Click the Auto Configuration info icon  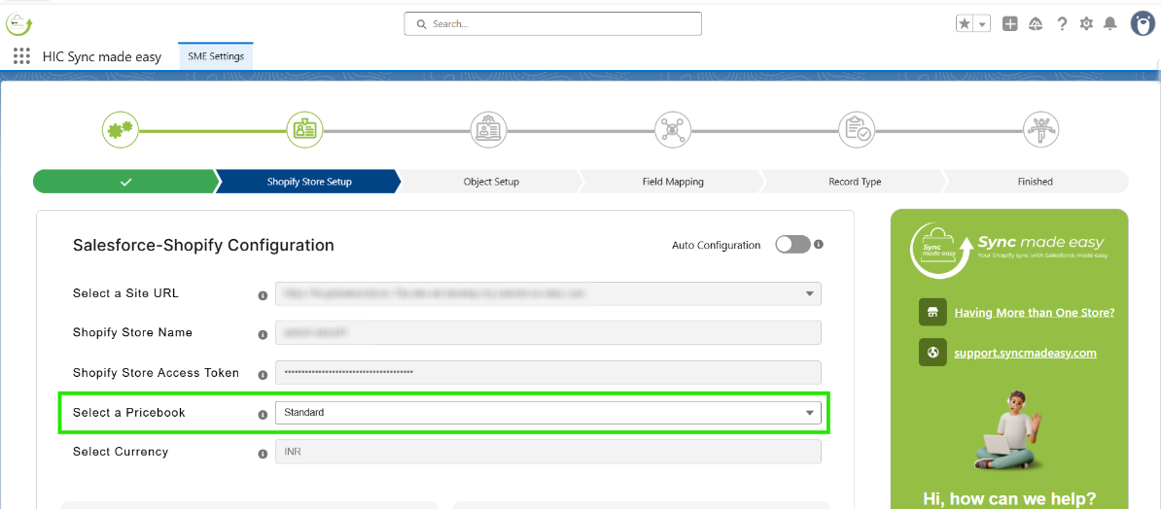point(819,244)
